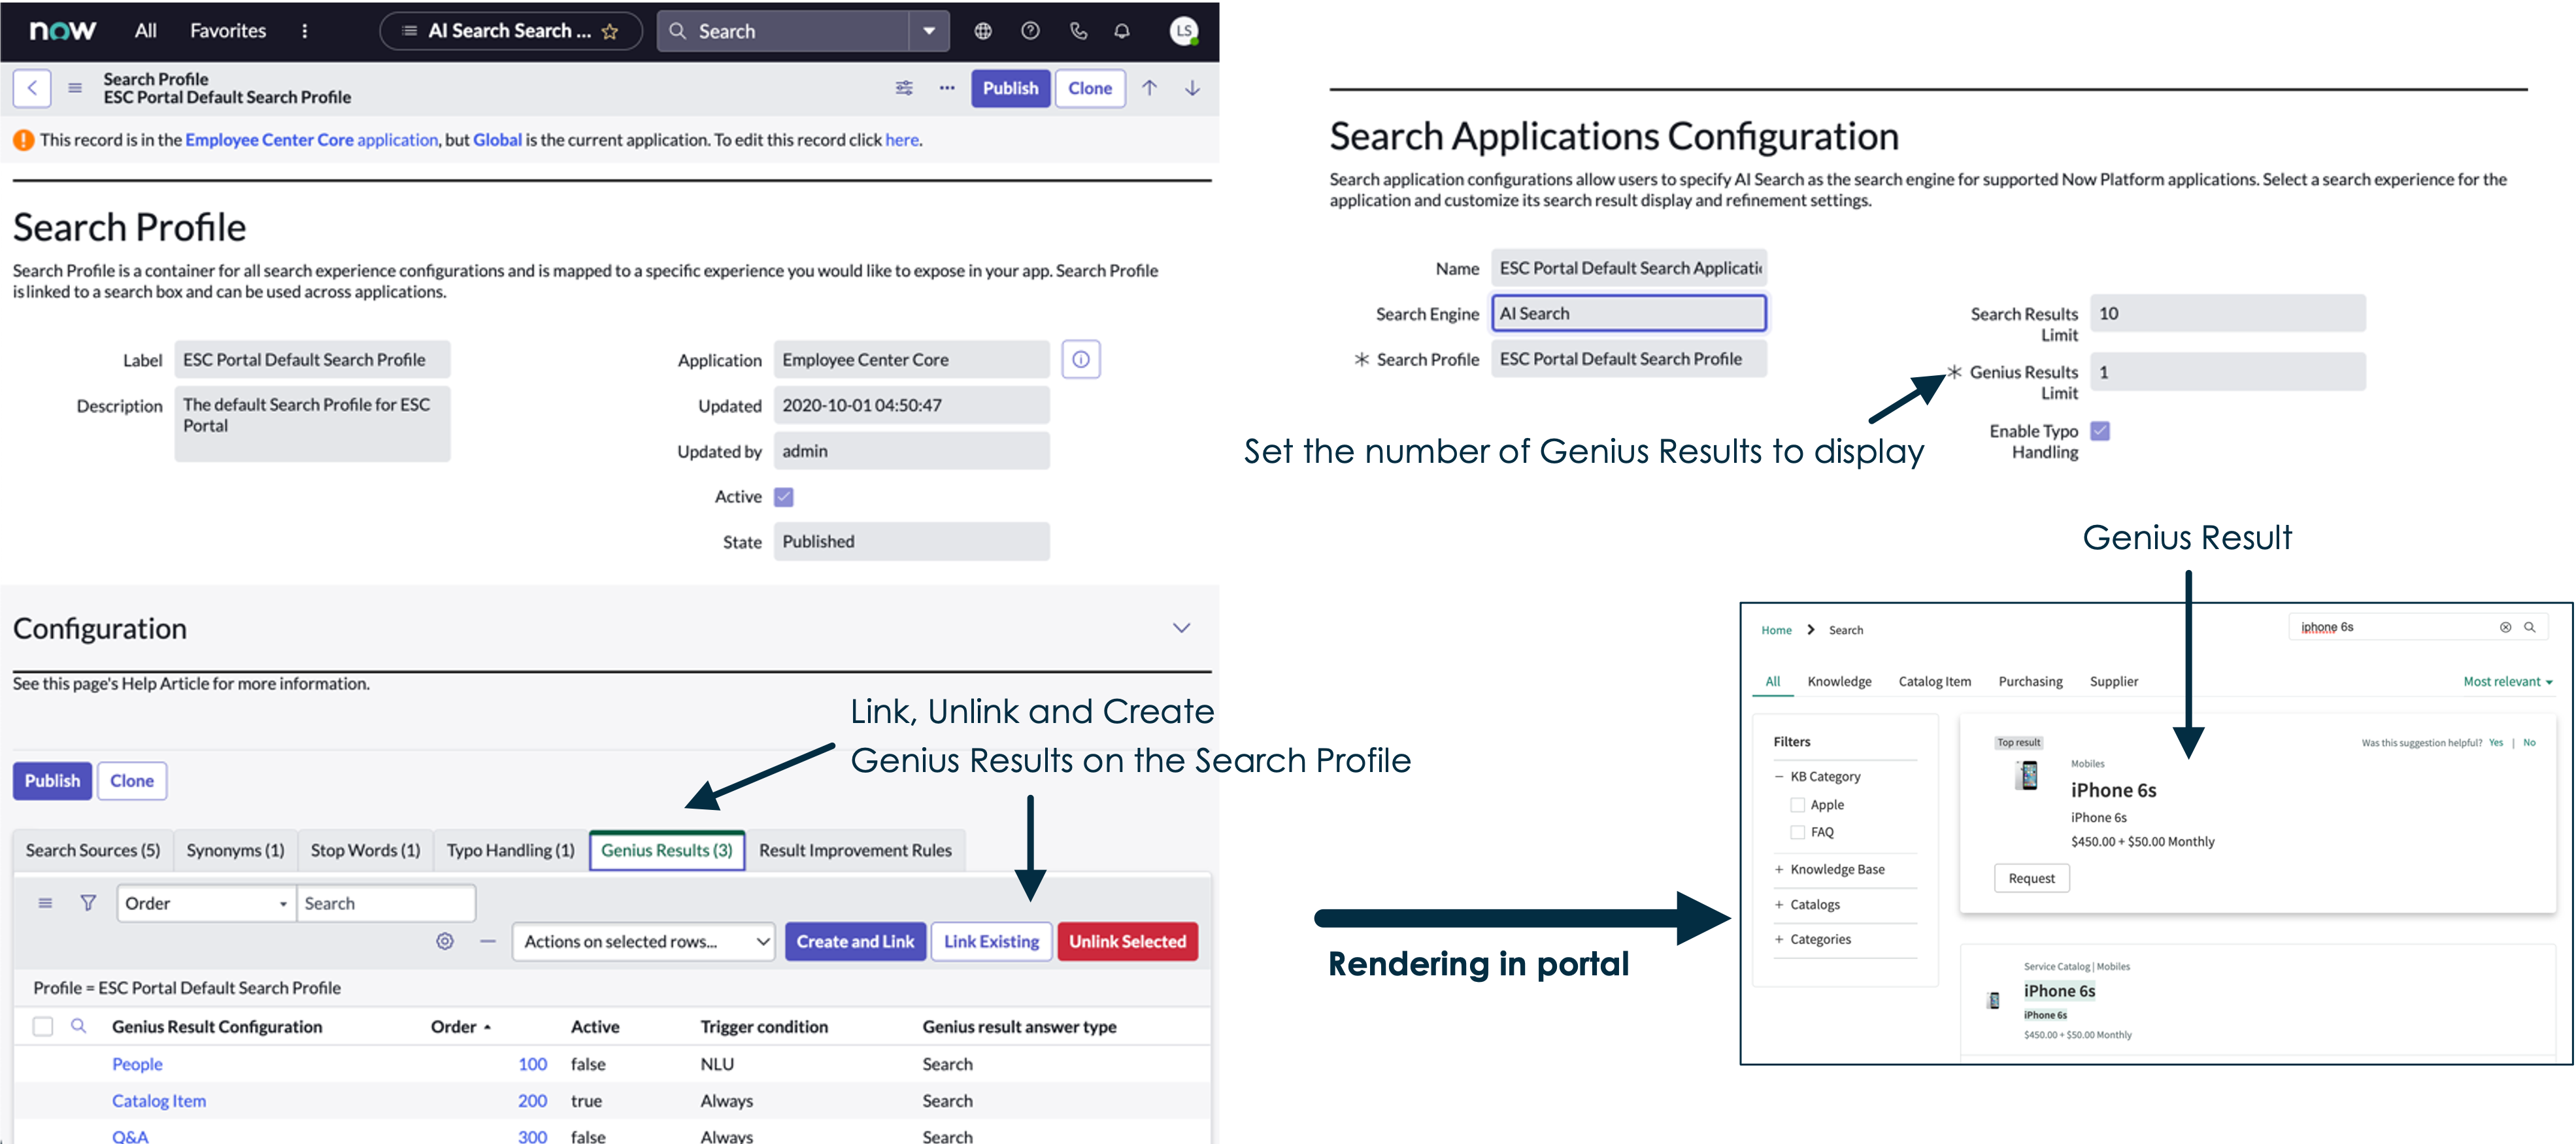Switch to the Synonyms tab
Image resolution: width=2576 pixels, height=1144 pixels.
pyautogui.click(x=235, y=850)
